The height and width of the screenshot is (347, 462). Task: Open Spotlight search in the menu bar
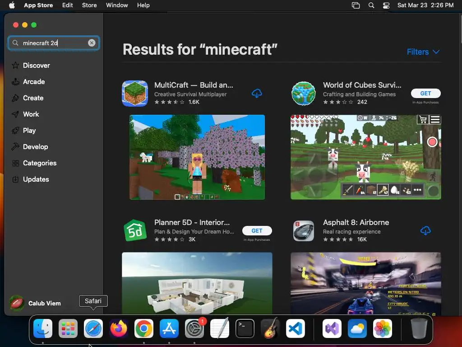pyautogui.click(x=371, y=5)
